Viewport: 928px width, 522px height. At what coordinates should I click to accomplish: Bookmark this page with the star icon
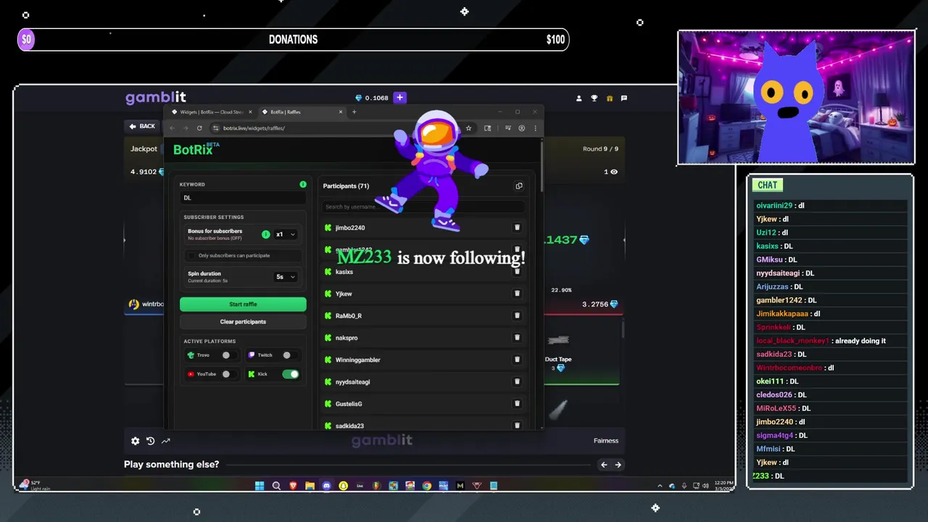point(468,128)
